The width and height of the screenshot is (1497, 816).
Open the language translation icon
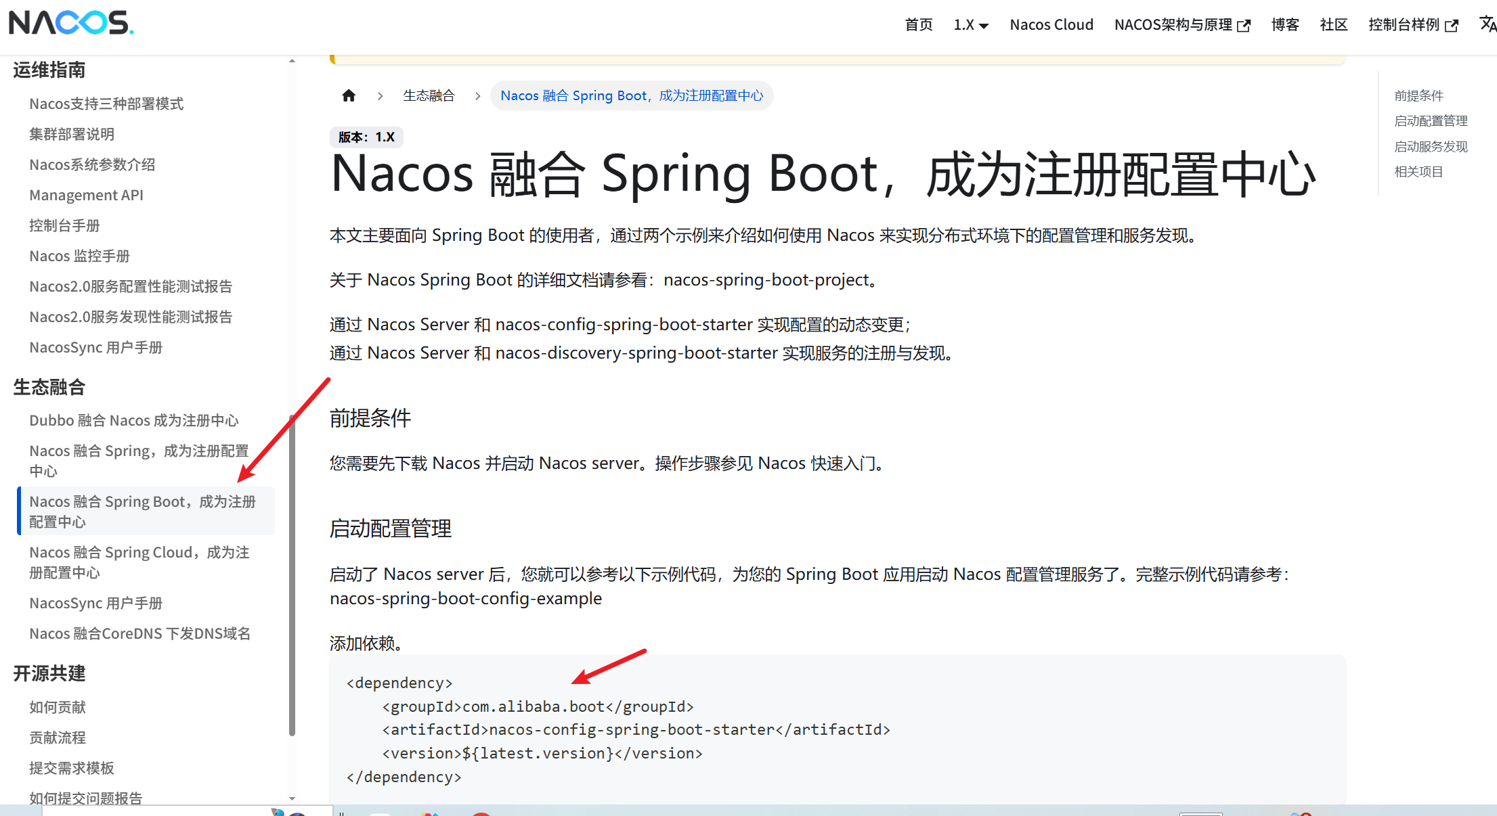(x=1487, y=24)
